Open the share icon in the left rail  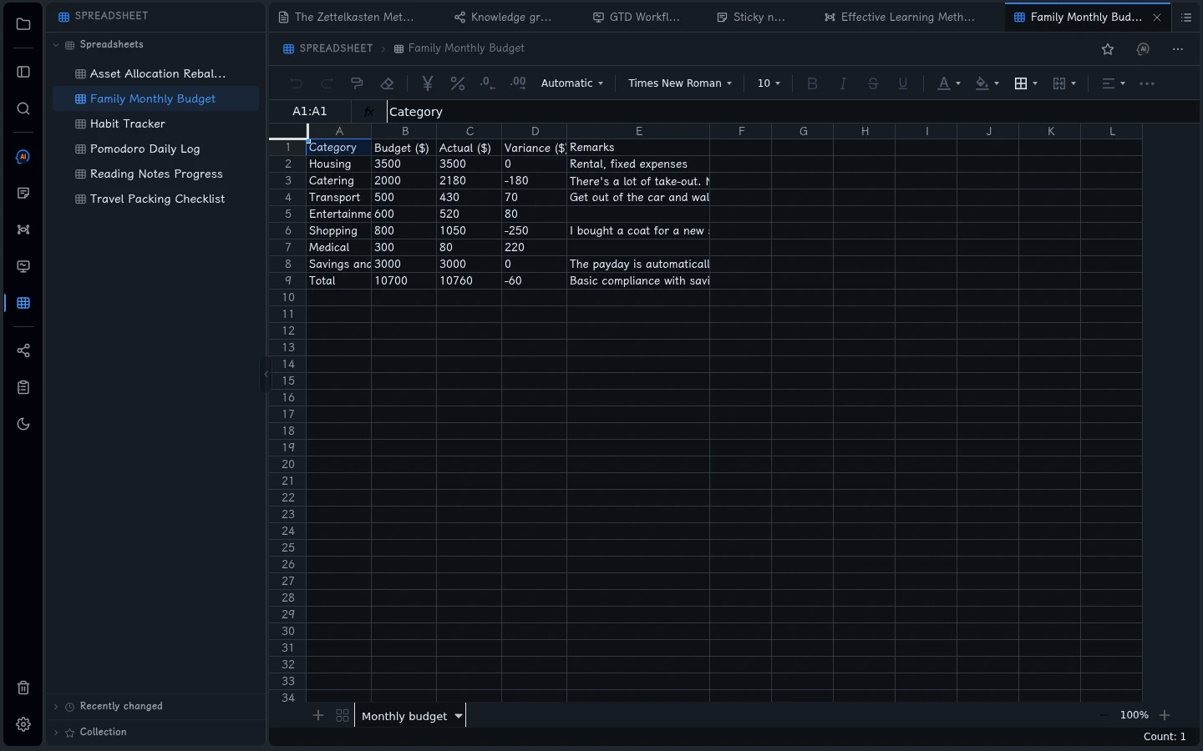click(23, 350)
